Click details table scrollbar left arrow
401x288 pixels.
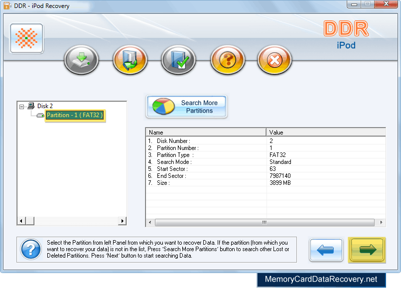150,223
